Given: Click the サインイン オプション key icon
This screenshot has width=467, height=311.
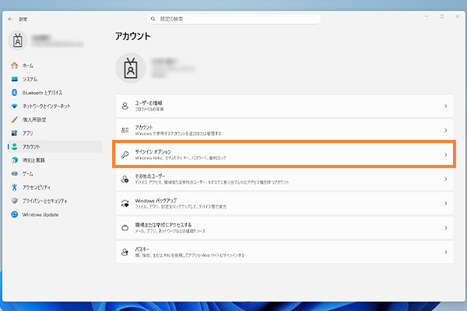Looking at the screenshot, I should 125,155.
